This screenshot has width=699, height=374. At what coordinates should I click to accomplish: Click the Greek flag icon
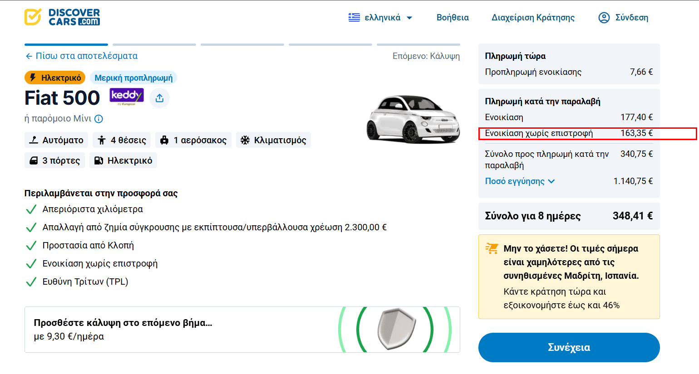pos(354,18)
